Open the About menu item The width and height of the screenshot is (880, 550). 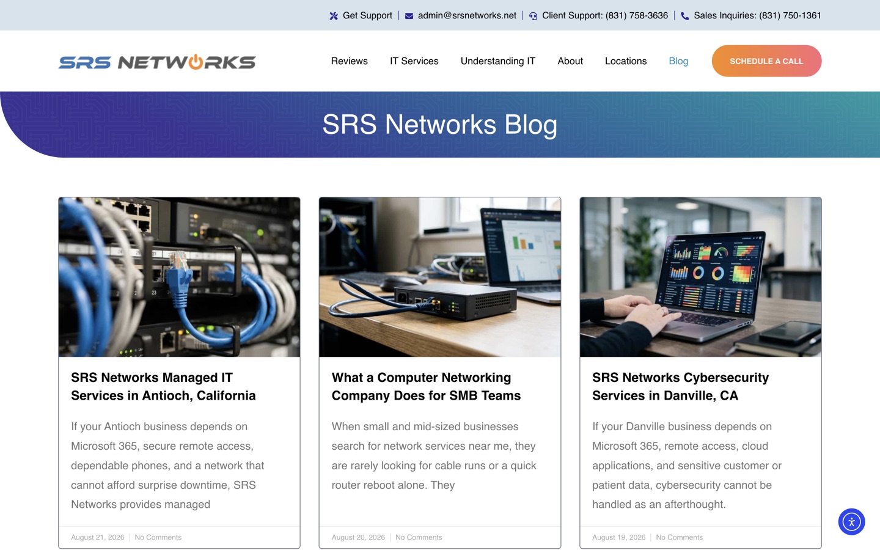(x=570, y=61)
